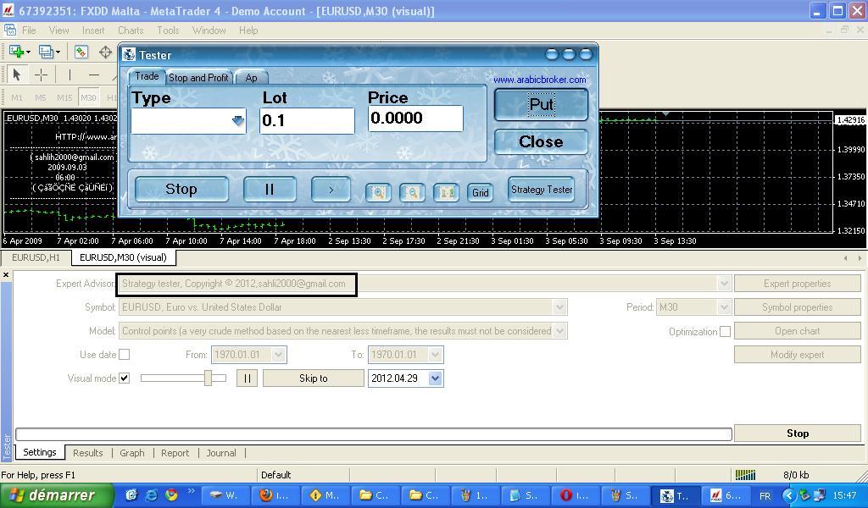868x508 pixels.
Task: Click the Data Window target icon
Action: 105,52
